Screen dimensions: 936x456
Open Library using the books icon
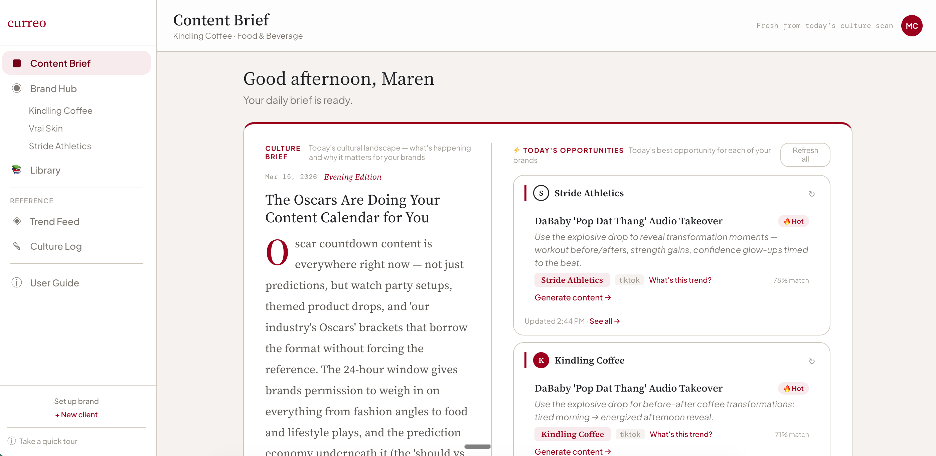pyautogui.click(x=17, y=170)
